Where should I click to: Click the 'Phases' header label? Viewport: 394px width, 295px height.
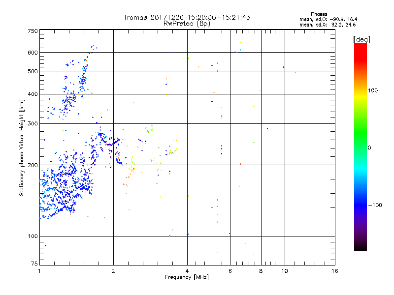click(319, 14)
